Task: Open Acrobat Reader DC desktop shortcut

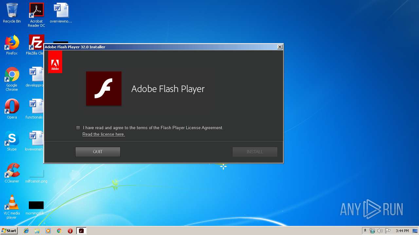Action: [36, 15]
